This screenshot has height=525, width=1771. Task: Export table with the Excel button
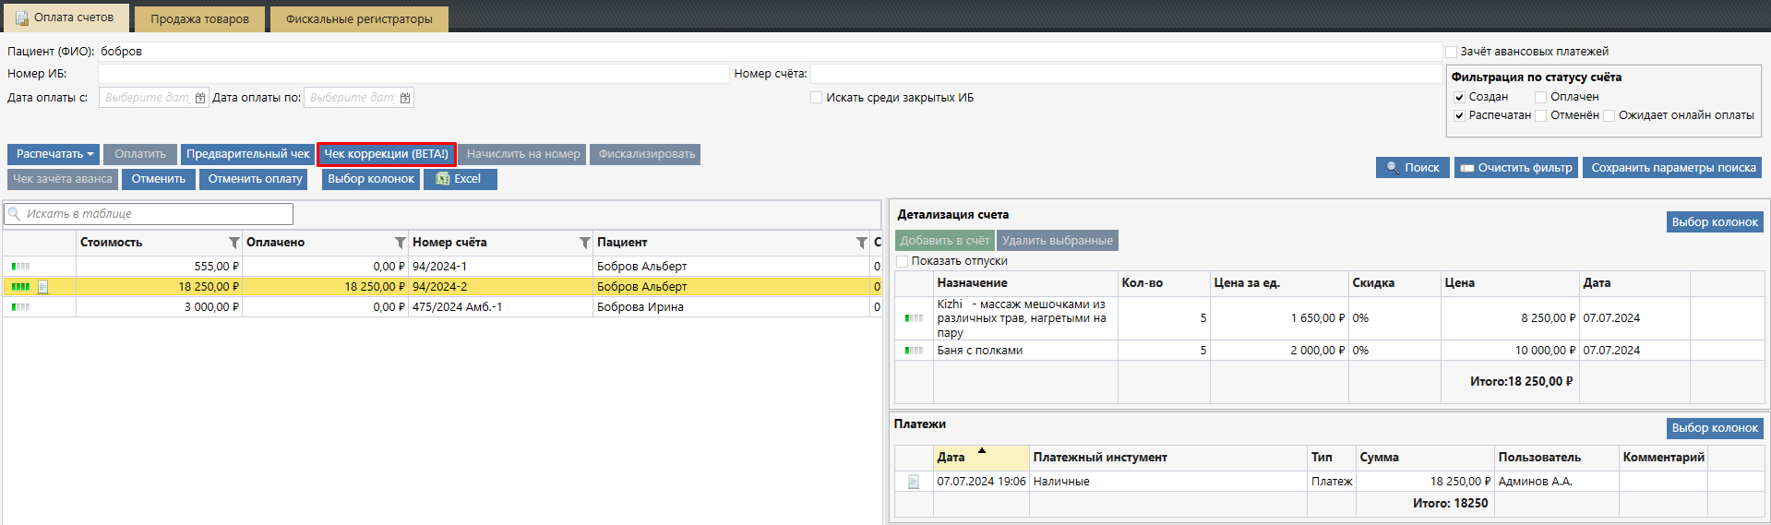tap(460, 179)
